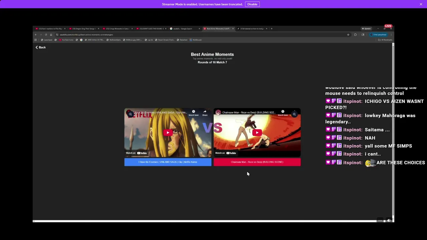Close the Streamer Mode banner

point(421,4)
